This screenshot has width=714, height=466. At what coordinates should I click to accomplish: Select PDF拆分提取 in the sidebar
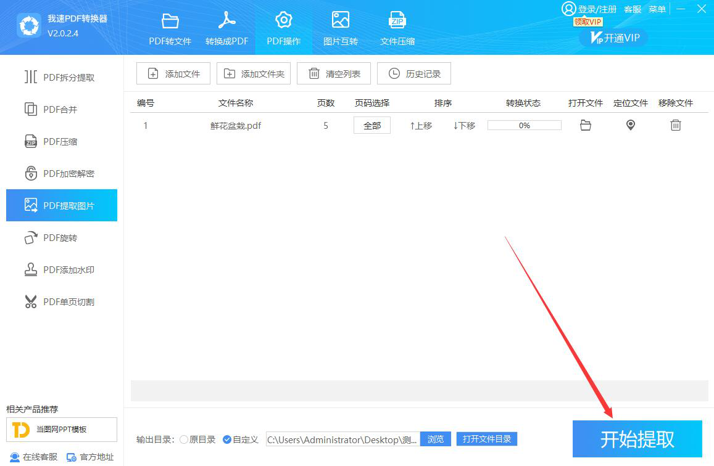click(62, 78)
